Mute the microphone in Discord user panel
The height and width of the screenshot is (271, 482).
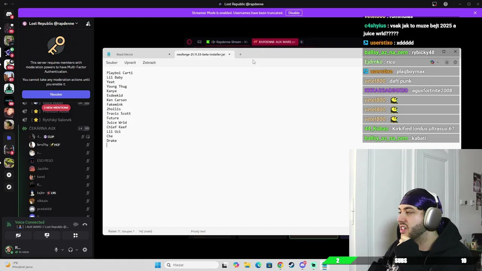click(x=56, y=250)
